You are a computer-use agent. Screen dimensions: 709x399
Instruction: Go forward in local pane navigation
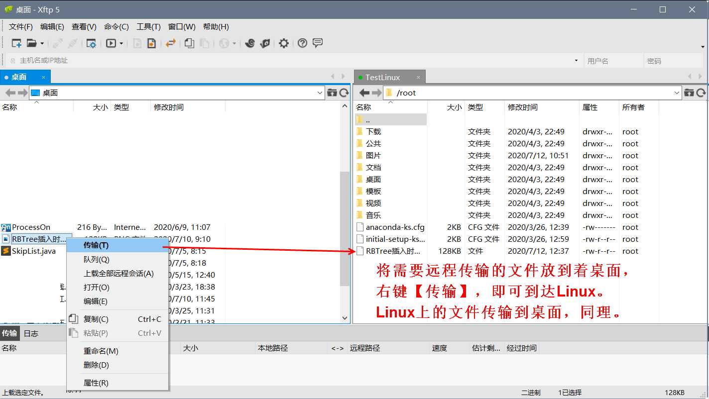tap(22, 93)
